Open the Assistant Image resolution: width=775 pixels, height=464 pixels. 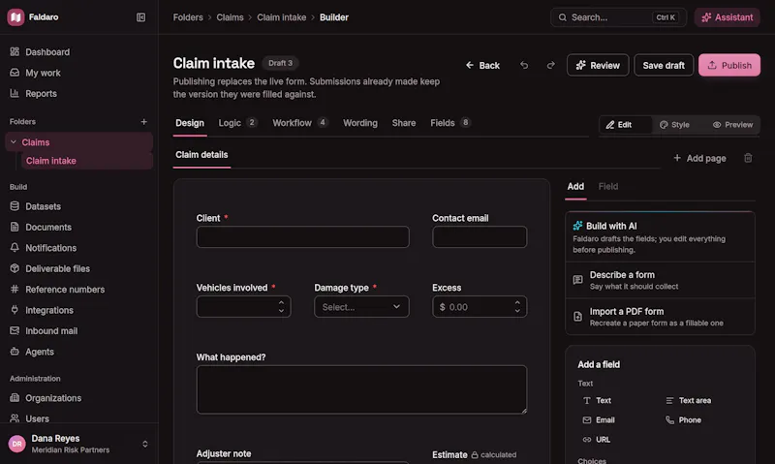(728, 17)
